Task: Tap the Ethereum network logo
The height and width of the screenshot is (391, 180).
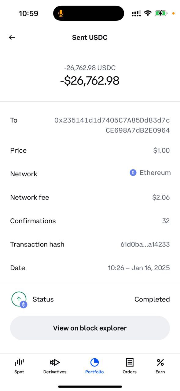Action: (x=133, y=173)
